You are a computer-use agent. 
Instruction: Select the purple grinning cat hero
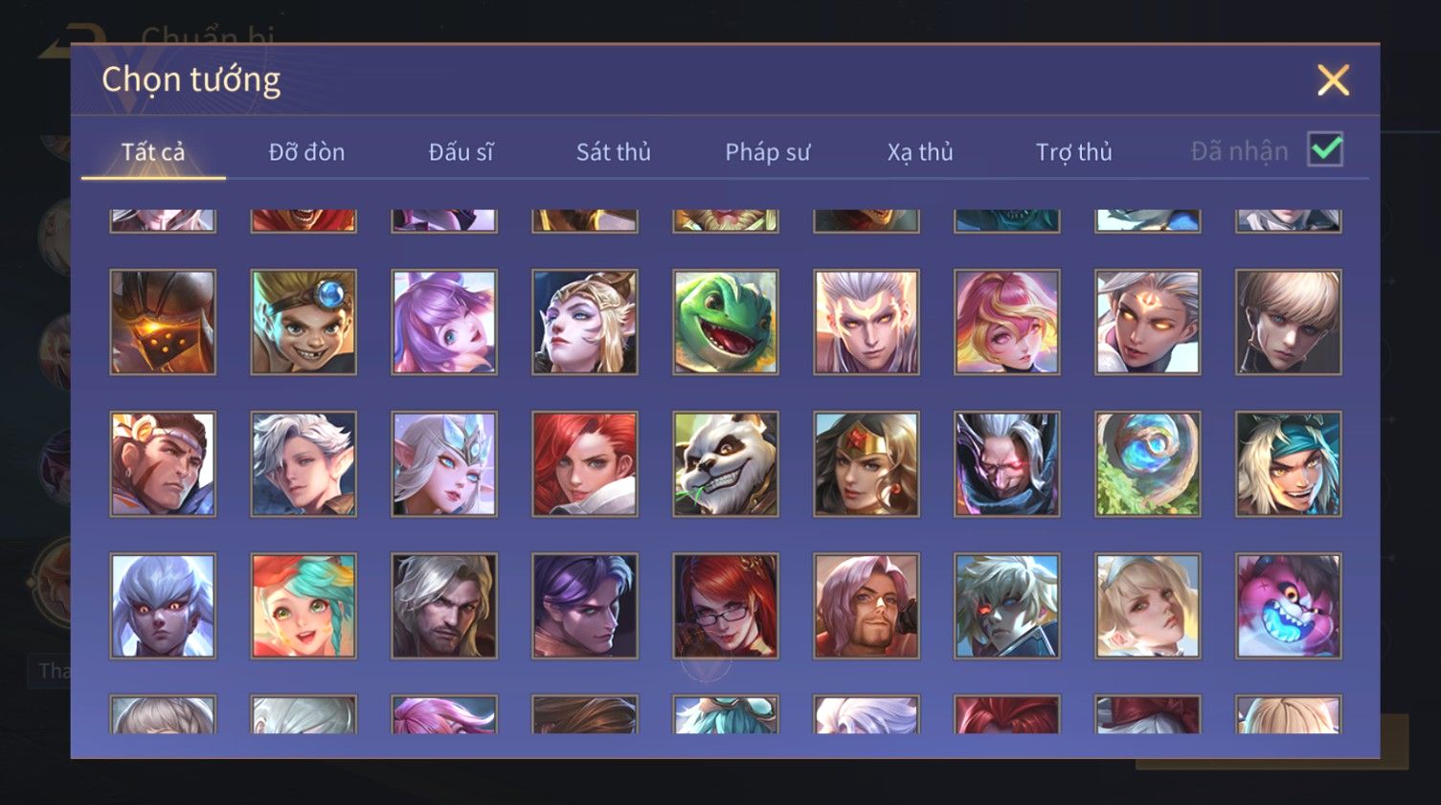[x=1289, y=606]
